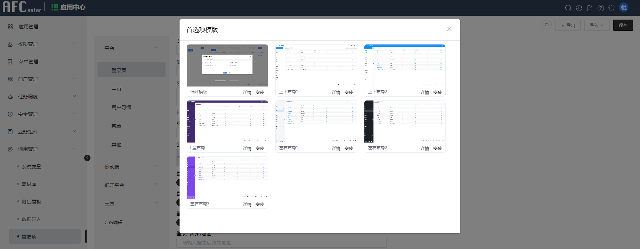Open the 应用中心 grid icon
This screenshot has height=249, width=640.
55,7
